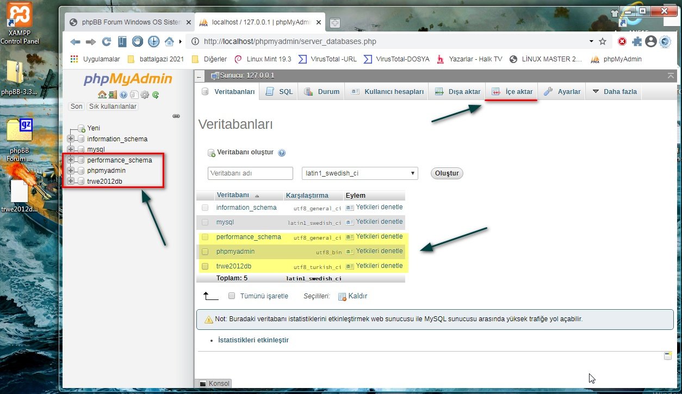Click the hand stop toolbar icon
This screenshot has width=682, height=394.
point(138,41)
